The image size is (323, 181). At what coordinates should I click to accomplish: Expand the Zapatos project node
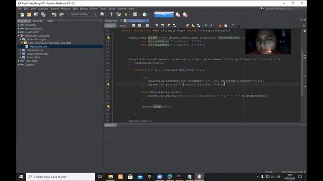click(19, 65)
